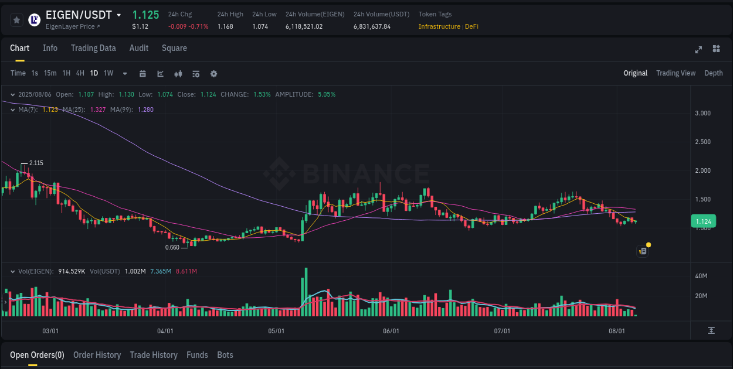733x369 pixels.
Task: Switch to candlestick style icon
Action: pyautogui.click(x=178, y=73)
